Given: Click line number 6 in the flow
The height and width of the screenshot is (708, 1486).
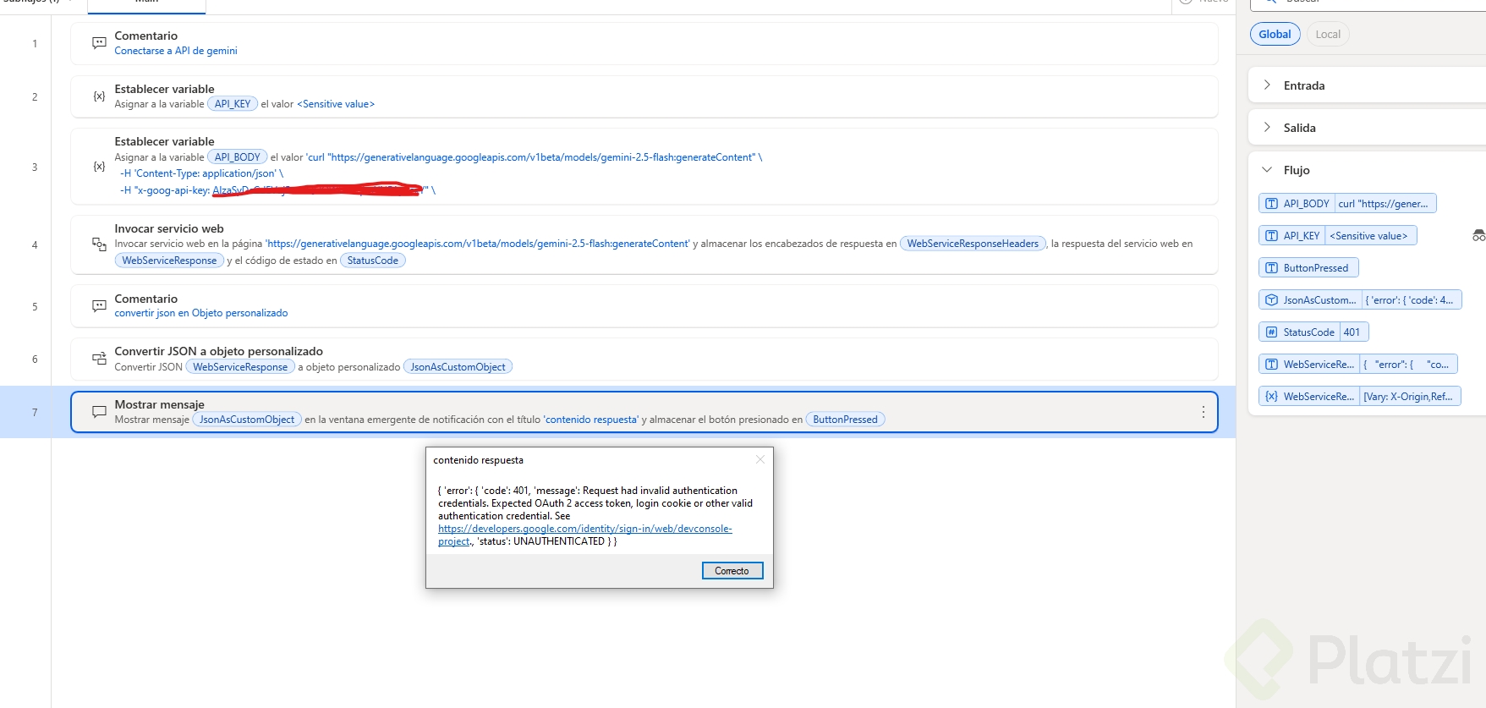Looking at the screenshot, I should pyautogui.click(x=35, y=359).
